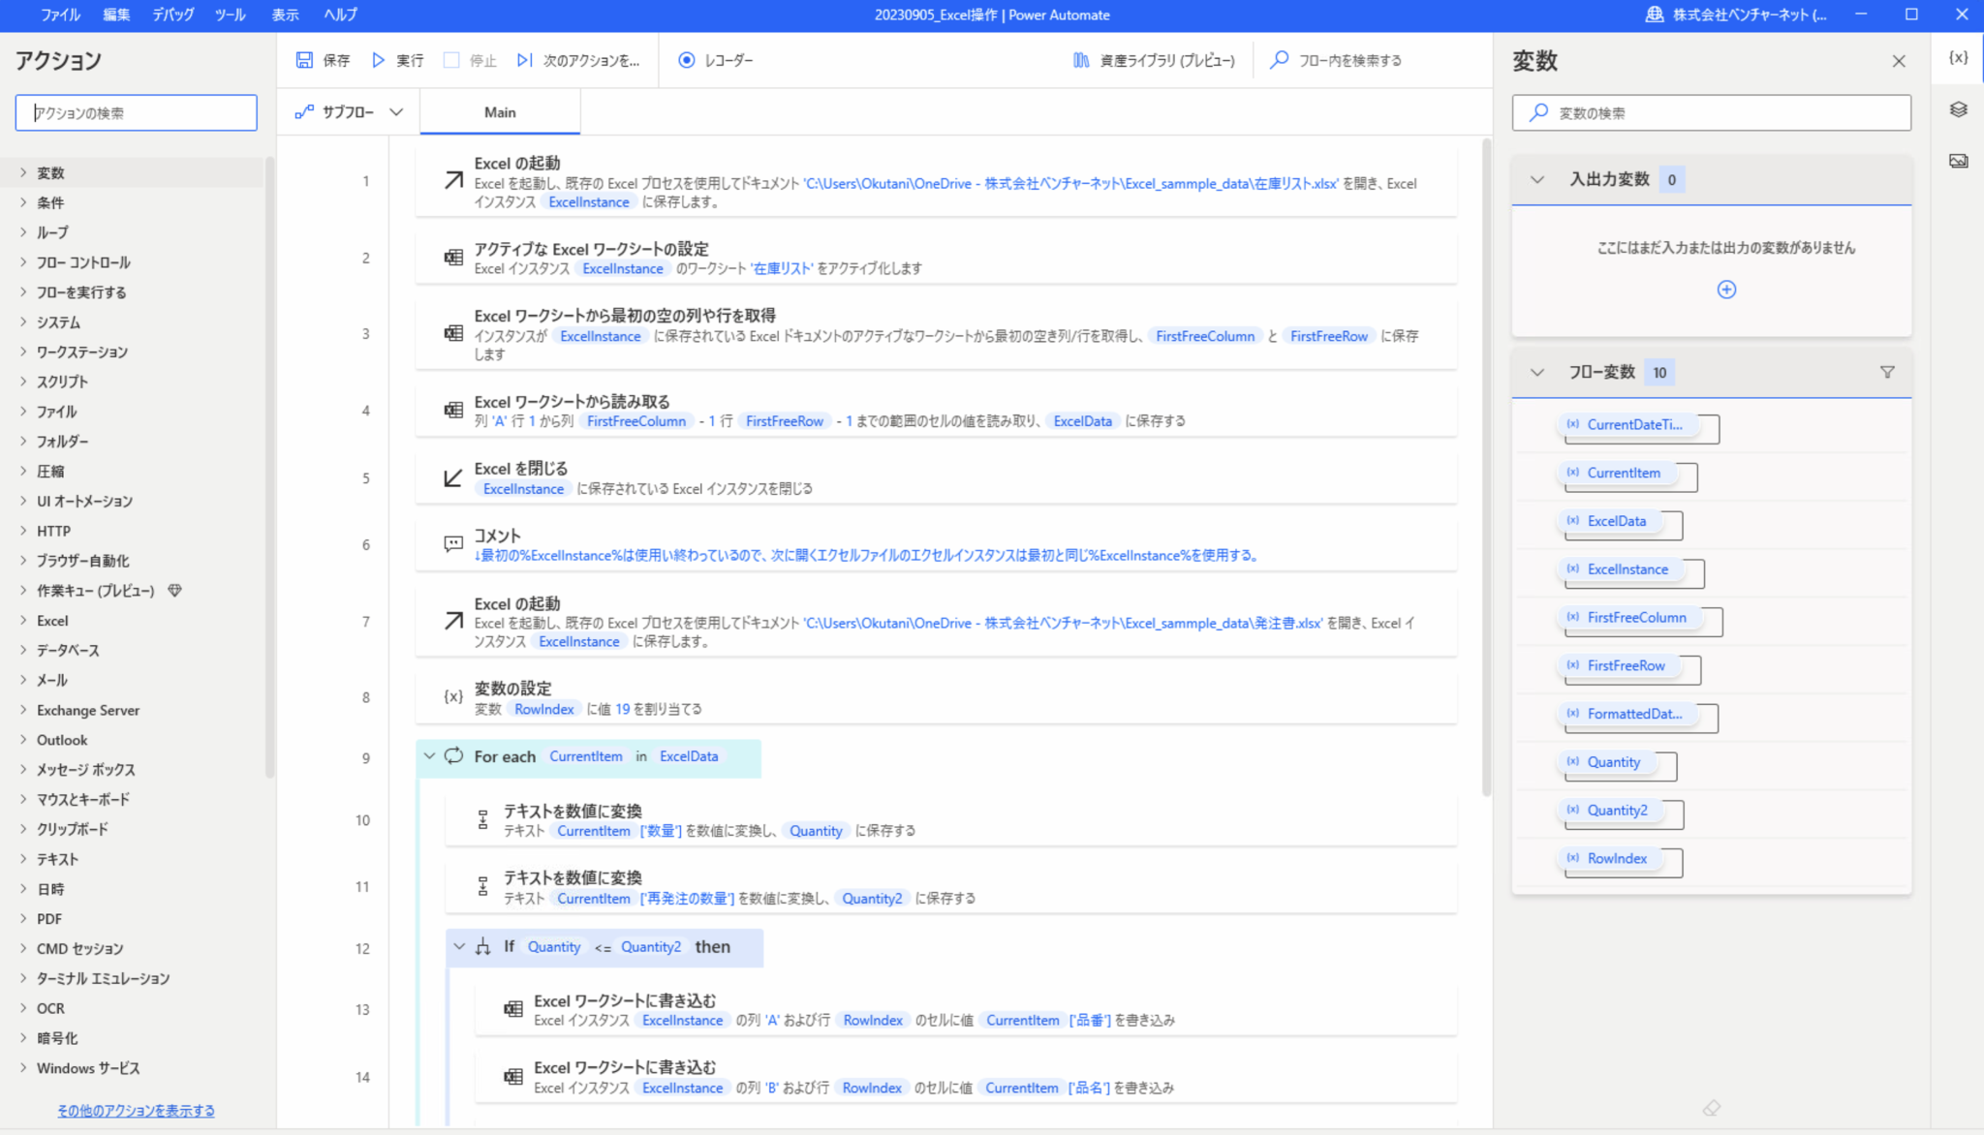
Task: Filter flow variables with the funnel icon
Action: tap(1887, 371)
